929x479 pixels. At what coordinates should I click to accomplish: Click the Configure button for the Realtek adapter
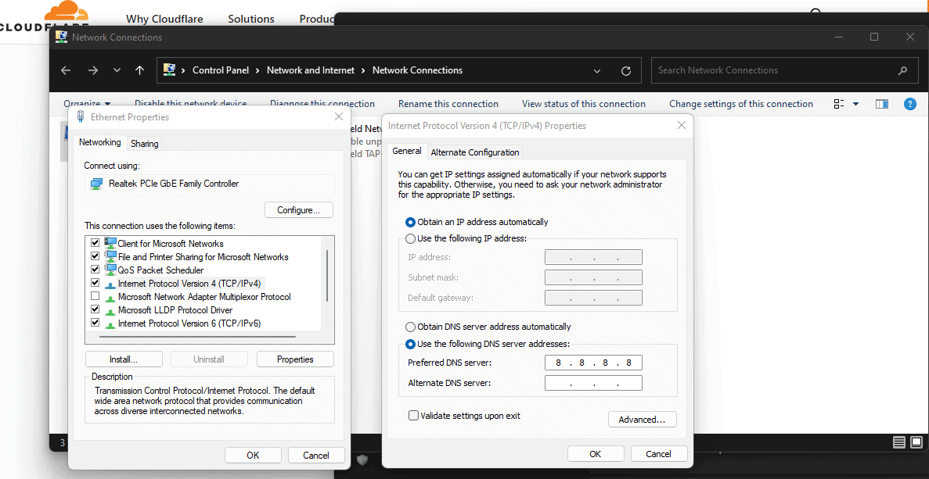(298, 209)
